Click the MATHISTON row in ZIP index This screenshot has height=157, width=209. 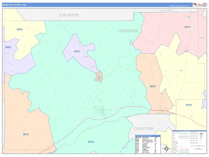[x=147, y=148]
